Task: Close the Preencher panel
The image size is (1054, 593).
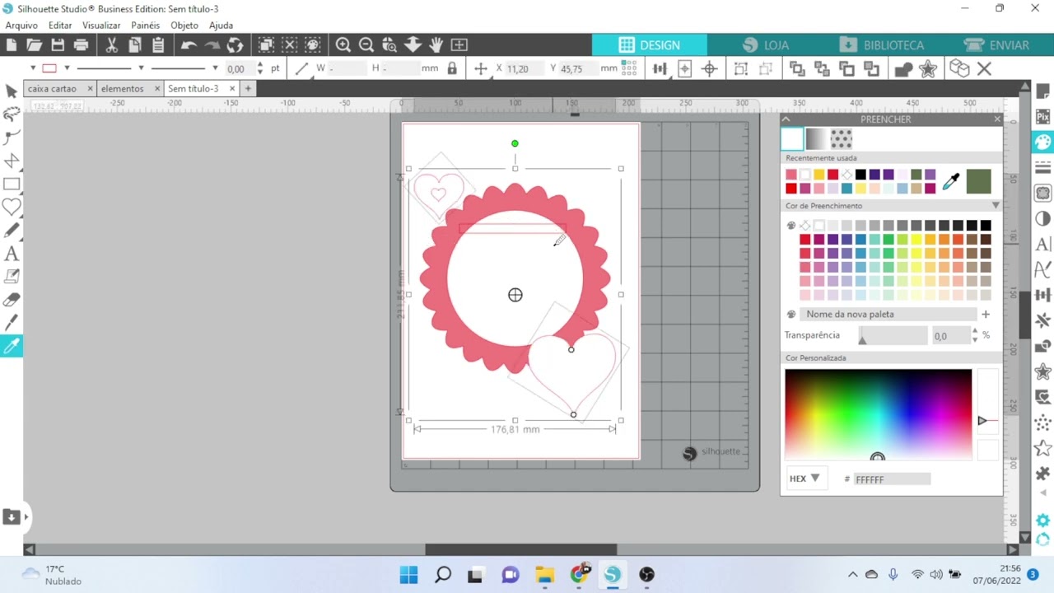Action: point(997,119)
